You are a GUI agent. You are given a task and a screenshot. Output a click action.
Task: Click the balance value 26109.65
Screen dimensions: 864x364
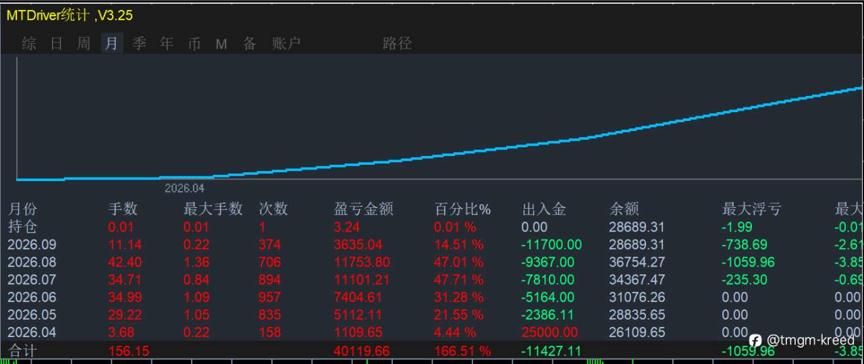637,332
